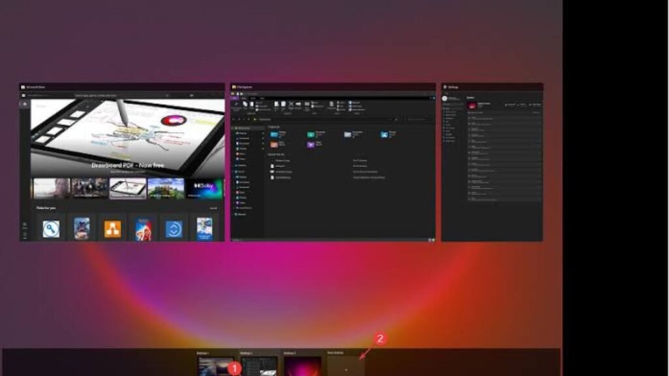Click the Copy icon in File Explorer ribbon
669x376 pixels.
(245, 104)
